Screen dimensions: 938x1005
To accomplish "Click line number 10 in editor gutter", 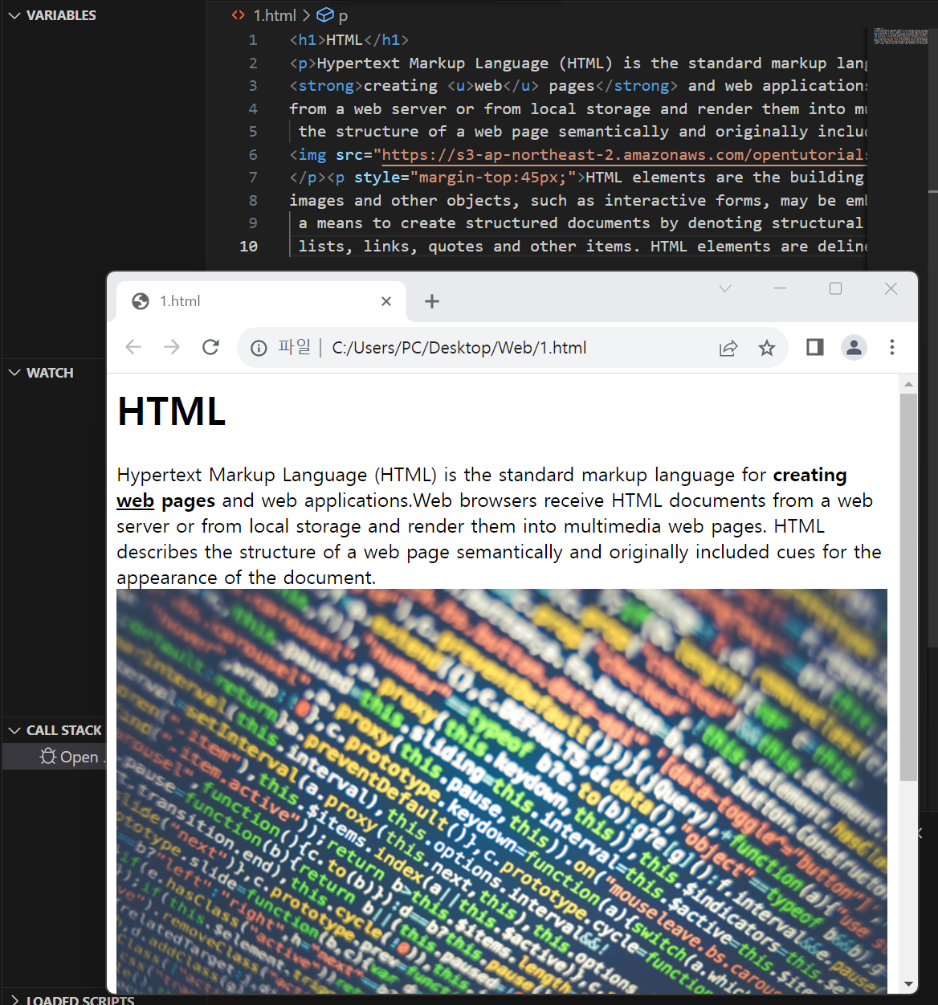I will [x=248, y=246].
